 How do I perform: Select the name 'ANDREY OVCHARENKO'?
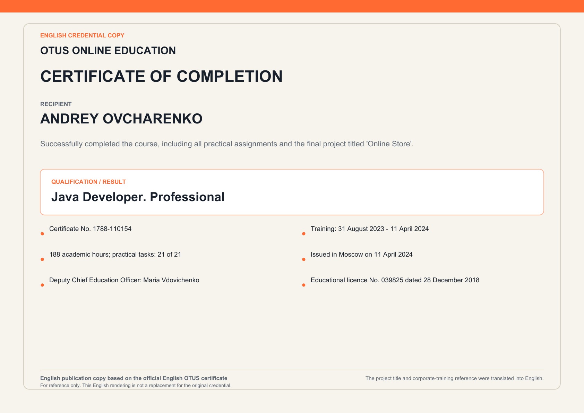[x=121, y=119]
